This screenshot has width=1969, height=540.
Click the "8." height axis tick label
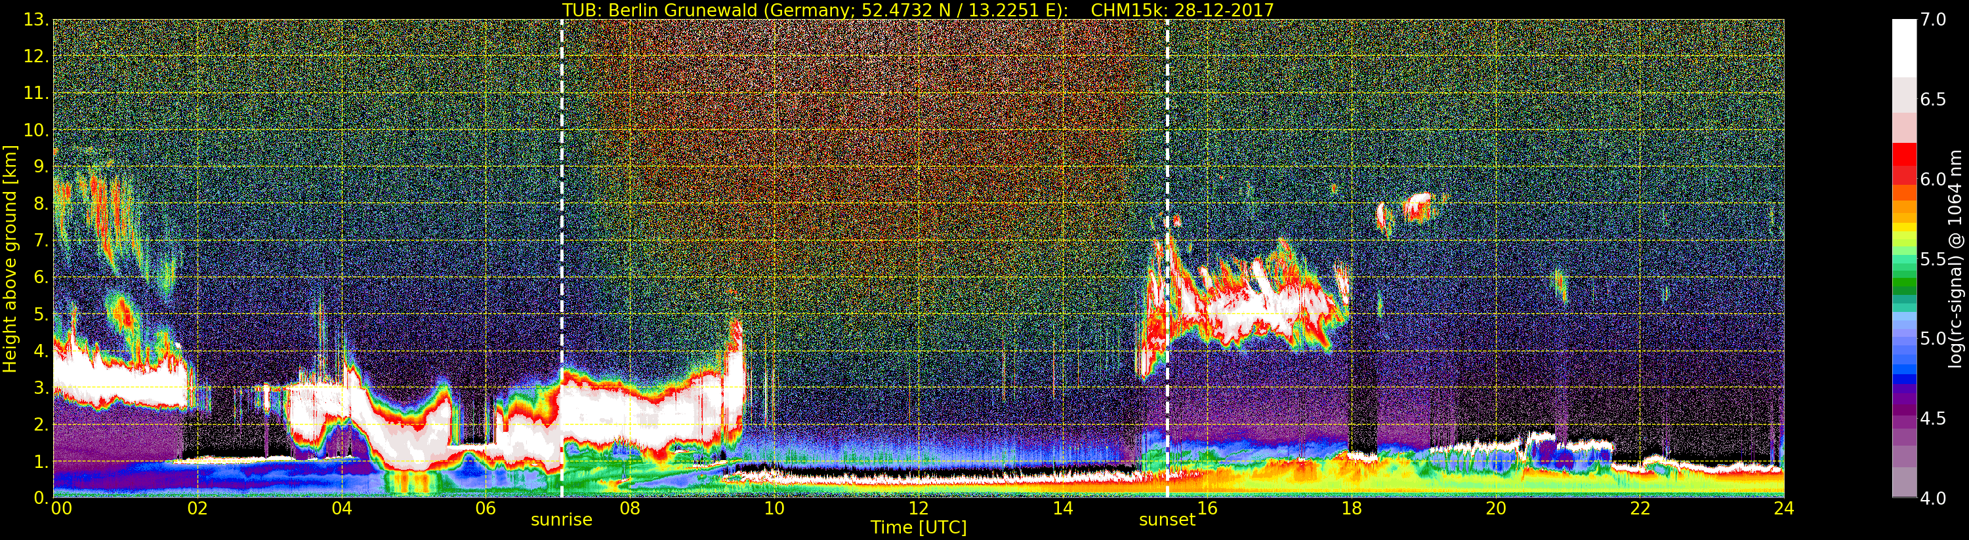(41, 204)
